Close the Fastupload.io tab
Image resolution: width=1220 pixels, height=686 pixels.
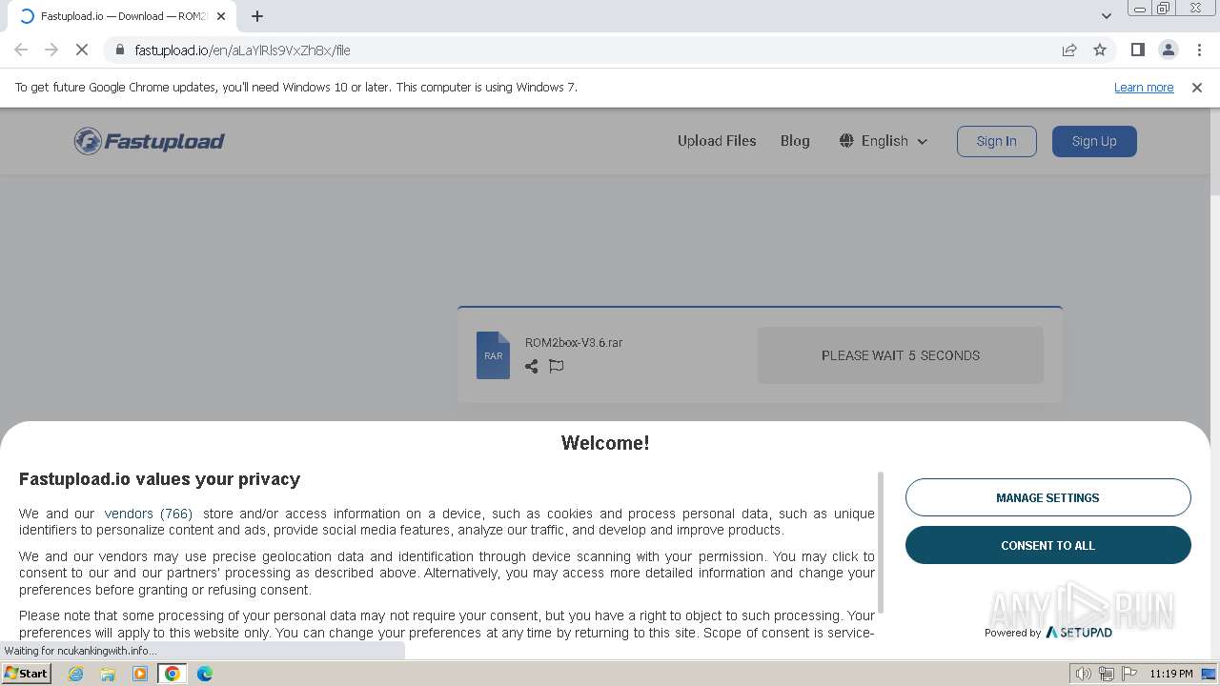click(221, 16)
